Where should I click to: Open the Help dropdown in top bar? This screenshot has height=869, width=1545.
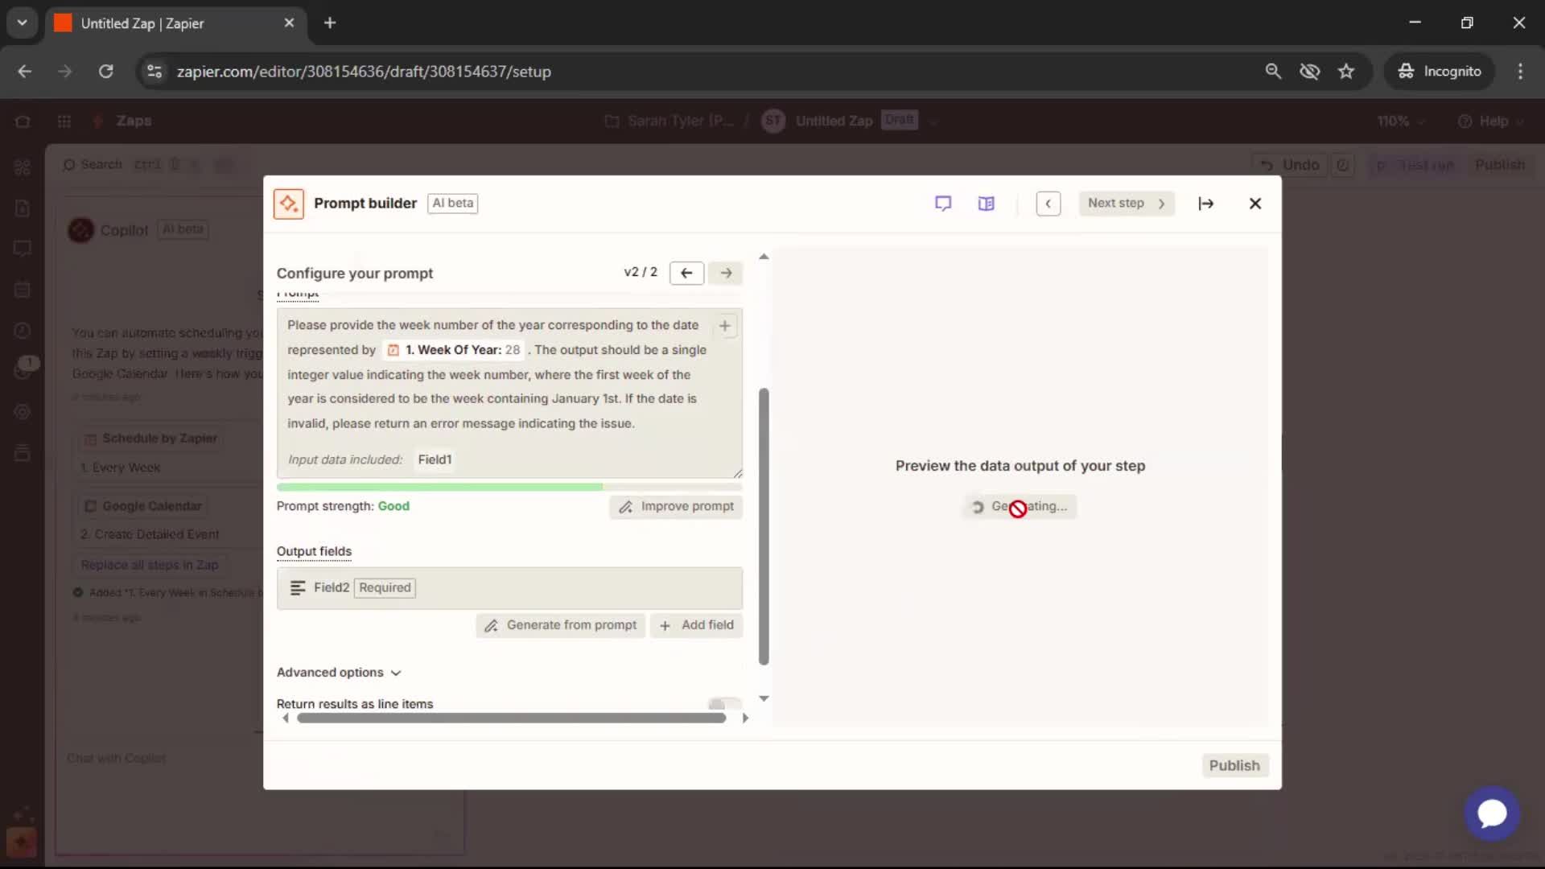[x=1491, y=121]
